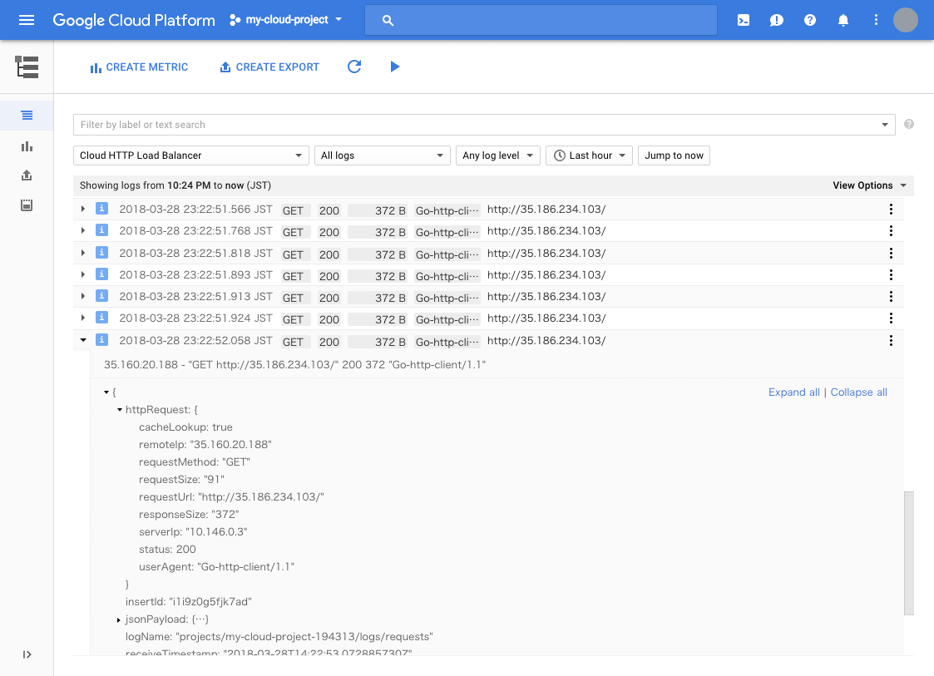Open more menu for 23:22:51.893 entry
The image size is (934, 676).
point(891,274)
